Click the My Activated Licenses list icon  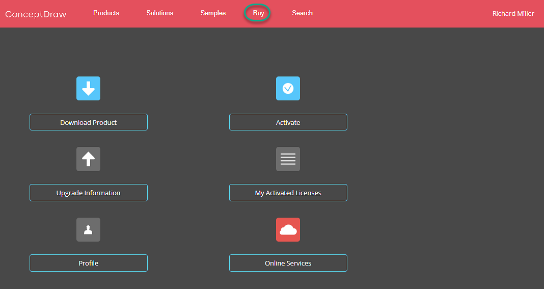(x=288, y=159)
